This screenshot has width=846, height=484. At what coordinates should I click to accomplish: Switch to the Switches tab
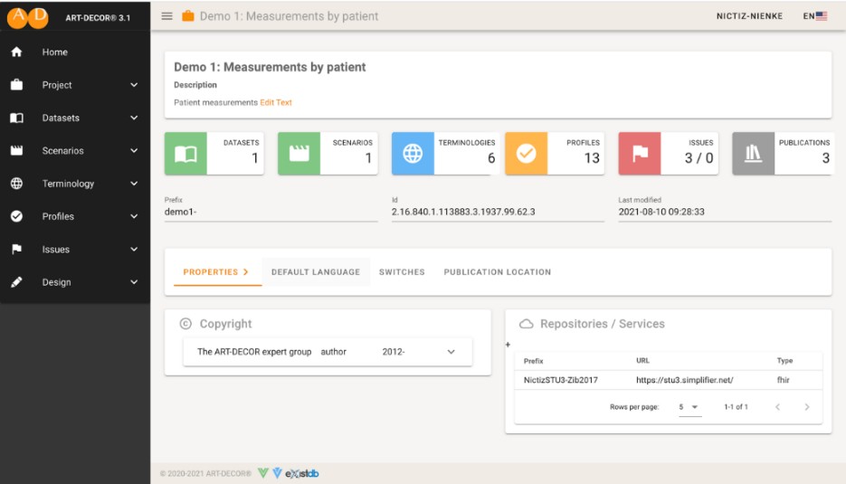pyautogui.click(x=402, y=272)
